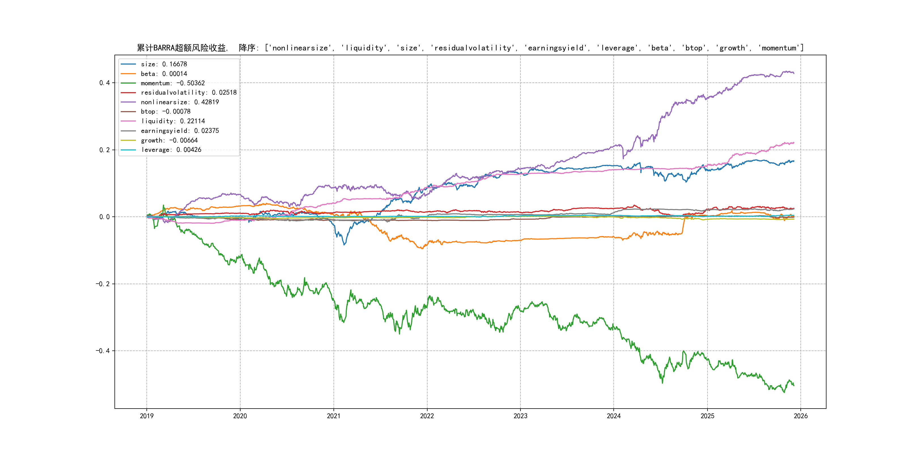Screen dimensions: 918x459
Task: Click the purple nonlinearsize swatch in legend
Action: [128, 102]
